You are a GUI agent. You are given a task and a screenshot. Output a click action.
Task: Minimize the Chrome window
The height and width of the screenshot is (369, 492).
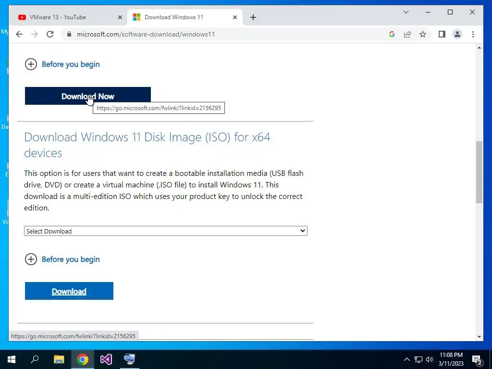click(x=428, y=12)
